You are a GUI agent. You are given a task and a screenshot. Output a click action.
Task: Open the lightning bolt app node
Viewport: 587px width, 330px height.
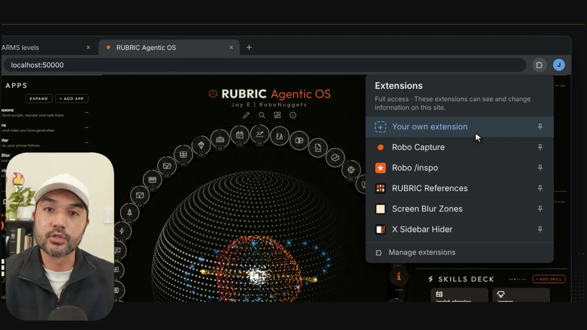(122, 231)
